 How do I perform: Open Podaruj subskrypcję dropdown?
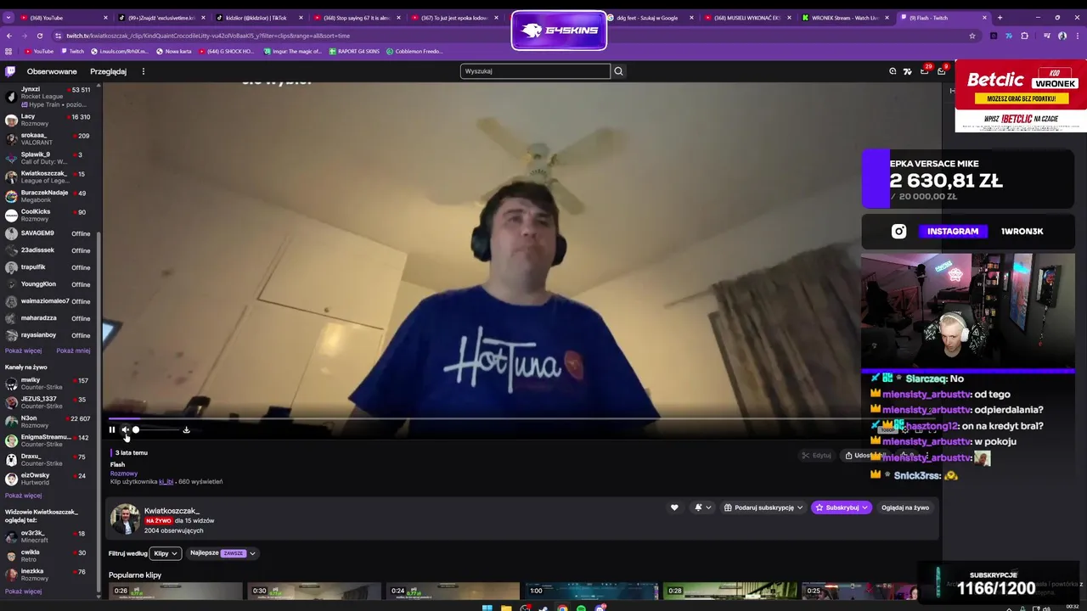tap(763, 507)
